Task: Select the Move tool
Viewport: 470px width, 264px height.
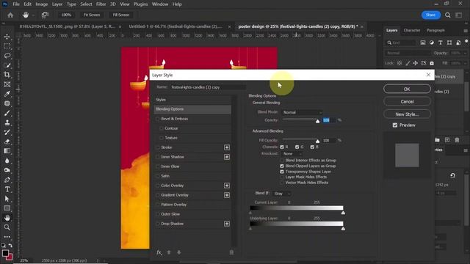Action: click(7, 37)
